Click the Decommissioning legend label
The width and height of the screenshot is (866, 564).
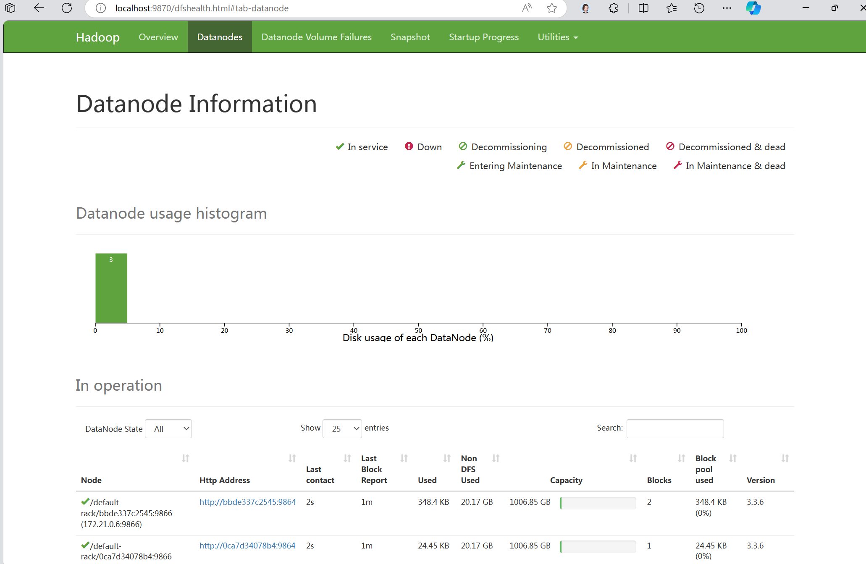(x=509, y=147)
